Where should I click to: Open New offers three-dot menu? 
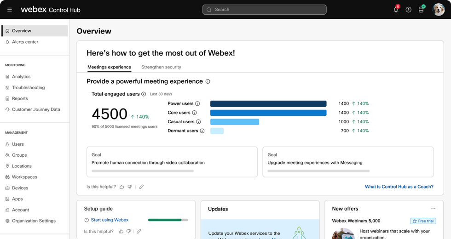433,208
